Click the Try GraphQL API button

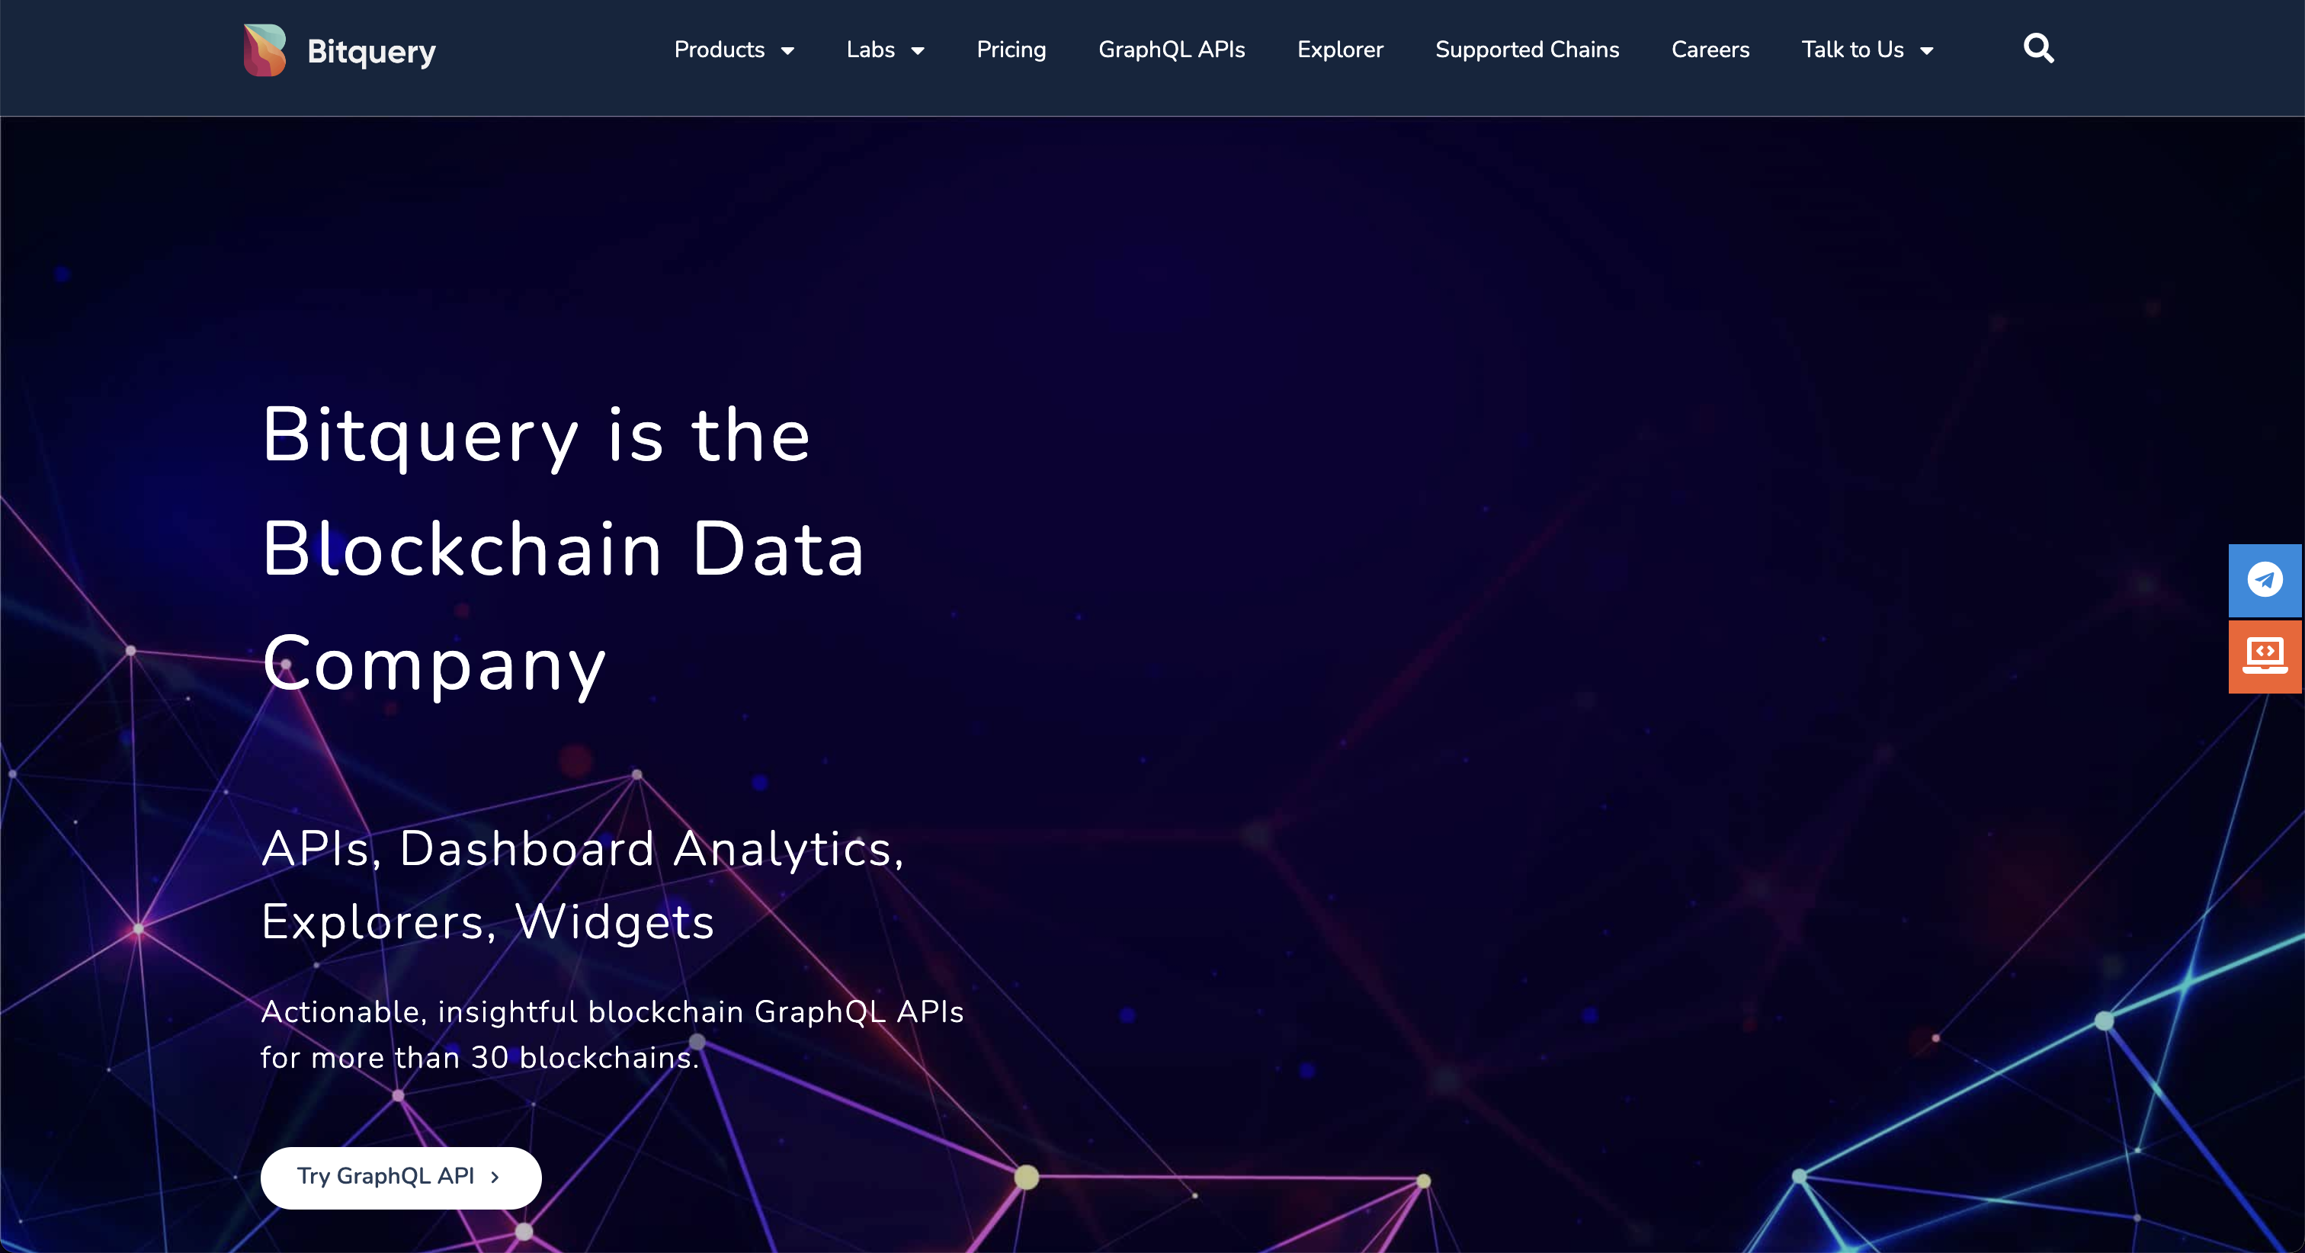click(x=399, y=1176)
